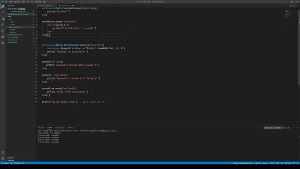The height and width of the screenshot is (169, 300).
Task: Open the Source Control view
Action: (x=3, y=19)
